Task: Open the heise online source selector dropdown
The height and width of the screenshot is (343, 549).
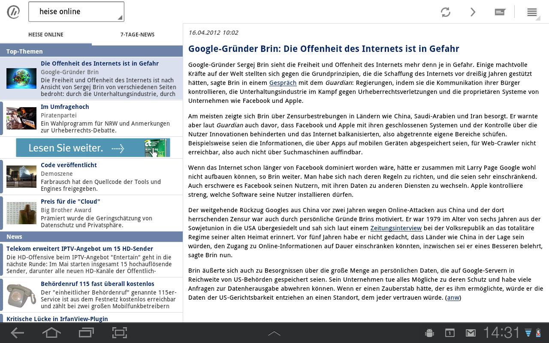Action: 76,12
